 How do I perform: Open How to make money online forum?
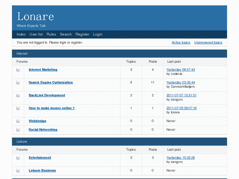(x=52, y=108)
